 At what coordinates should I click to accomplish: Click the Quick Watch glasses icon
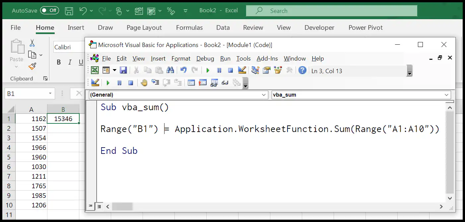(225, 83)
